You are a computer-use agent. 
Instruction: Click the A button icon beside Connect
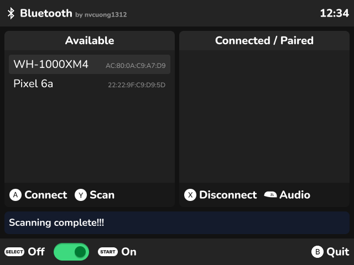[x=15, y=195]
